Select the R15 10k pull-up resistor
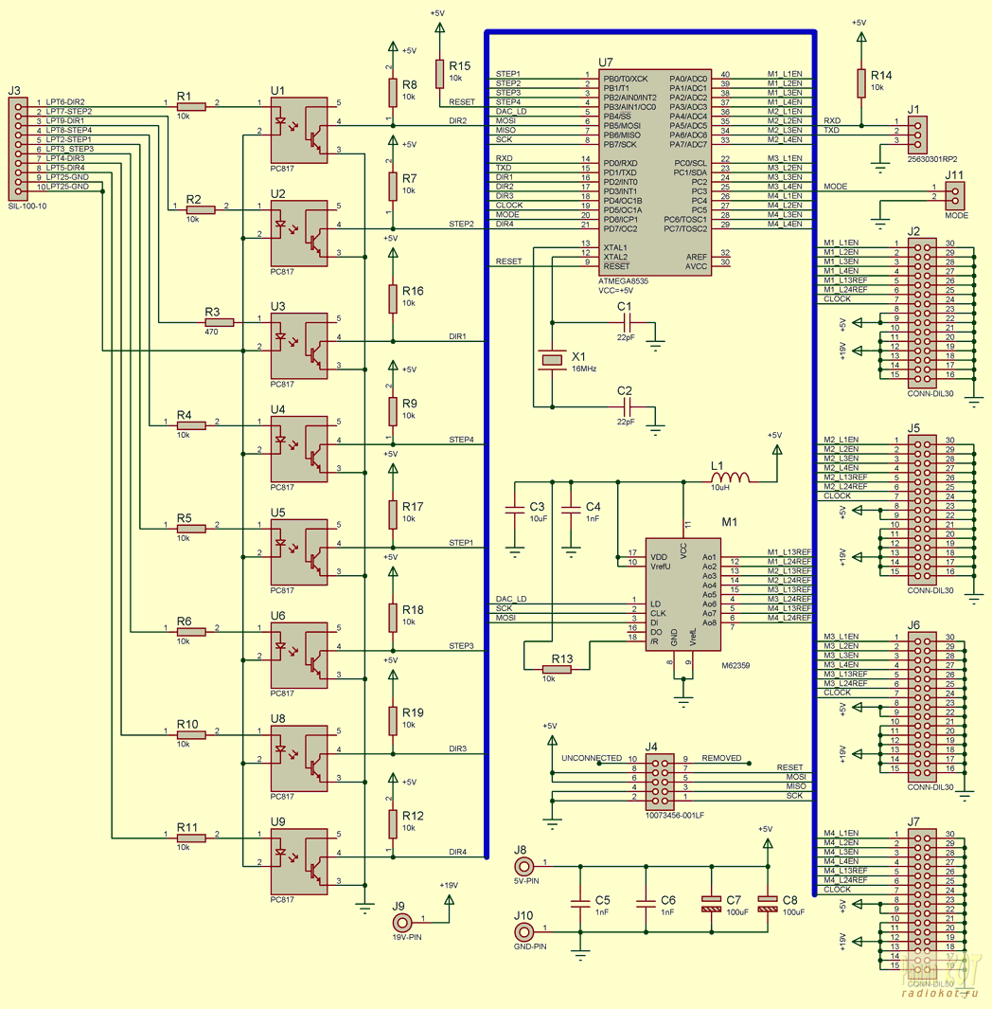The width and height of the screenshot is (992, 1009). click(440, 74)
